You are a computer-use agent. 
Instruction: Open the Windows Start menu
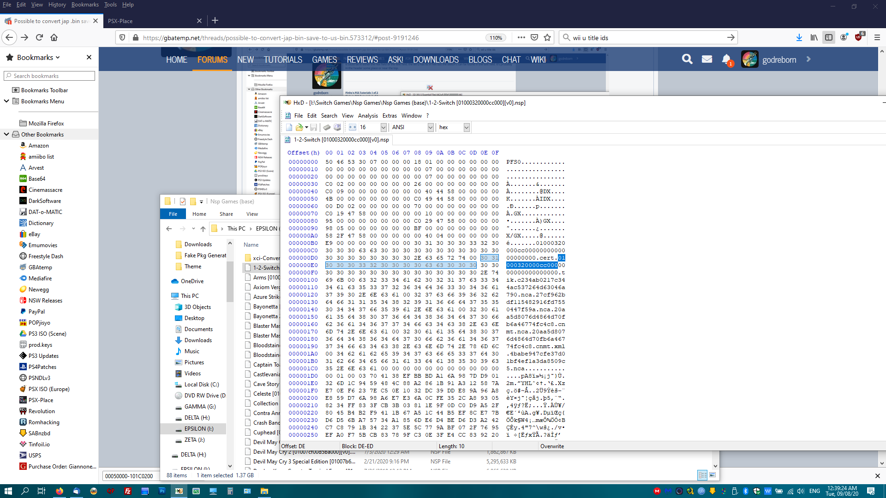(x=8, y=491)
